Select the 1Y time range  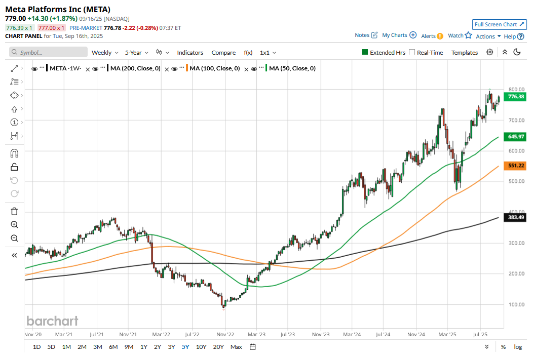click(x=144, y=347)
